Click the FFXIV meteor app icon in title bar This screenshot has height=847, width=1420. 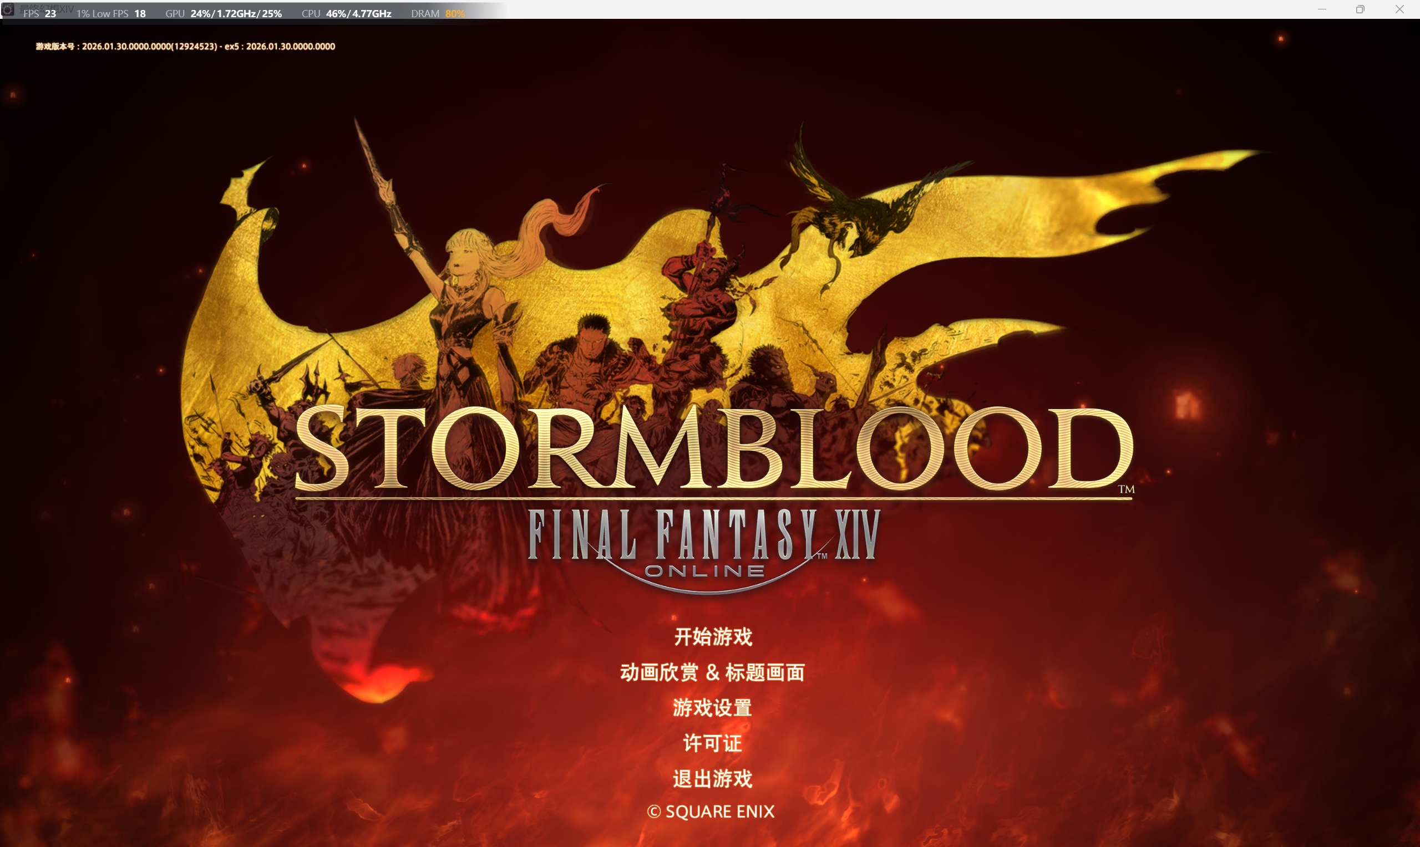coord(7,9)
